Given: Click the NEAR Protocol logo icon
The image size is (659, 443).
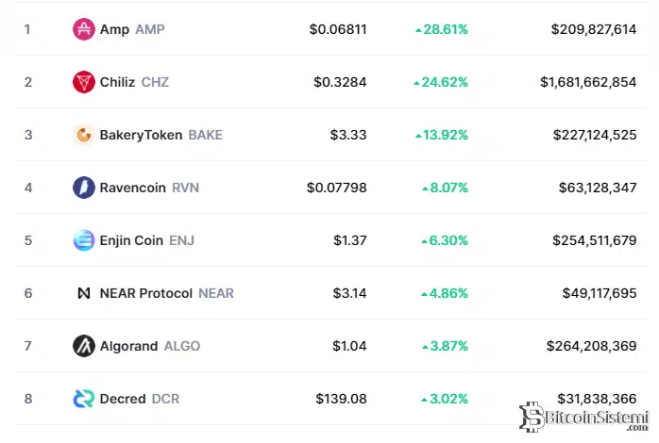Looking at the screenshot, I should [x=84, y=293].
